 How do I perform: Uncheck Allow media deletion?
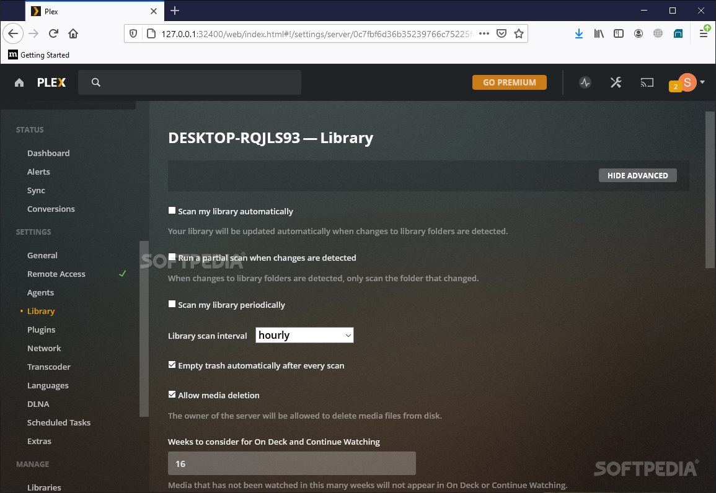[x=172, y=395]
